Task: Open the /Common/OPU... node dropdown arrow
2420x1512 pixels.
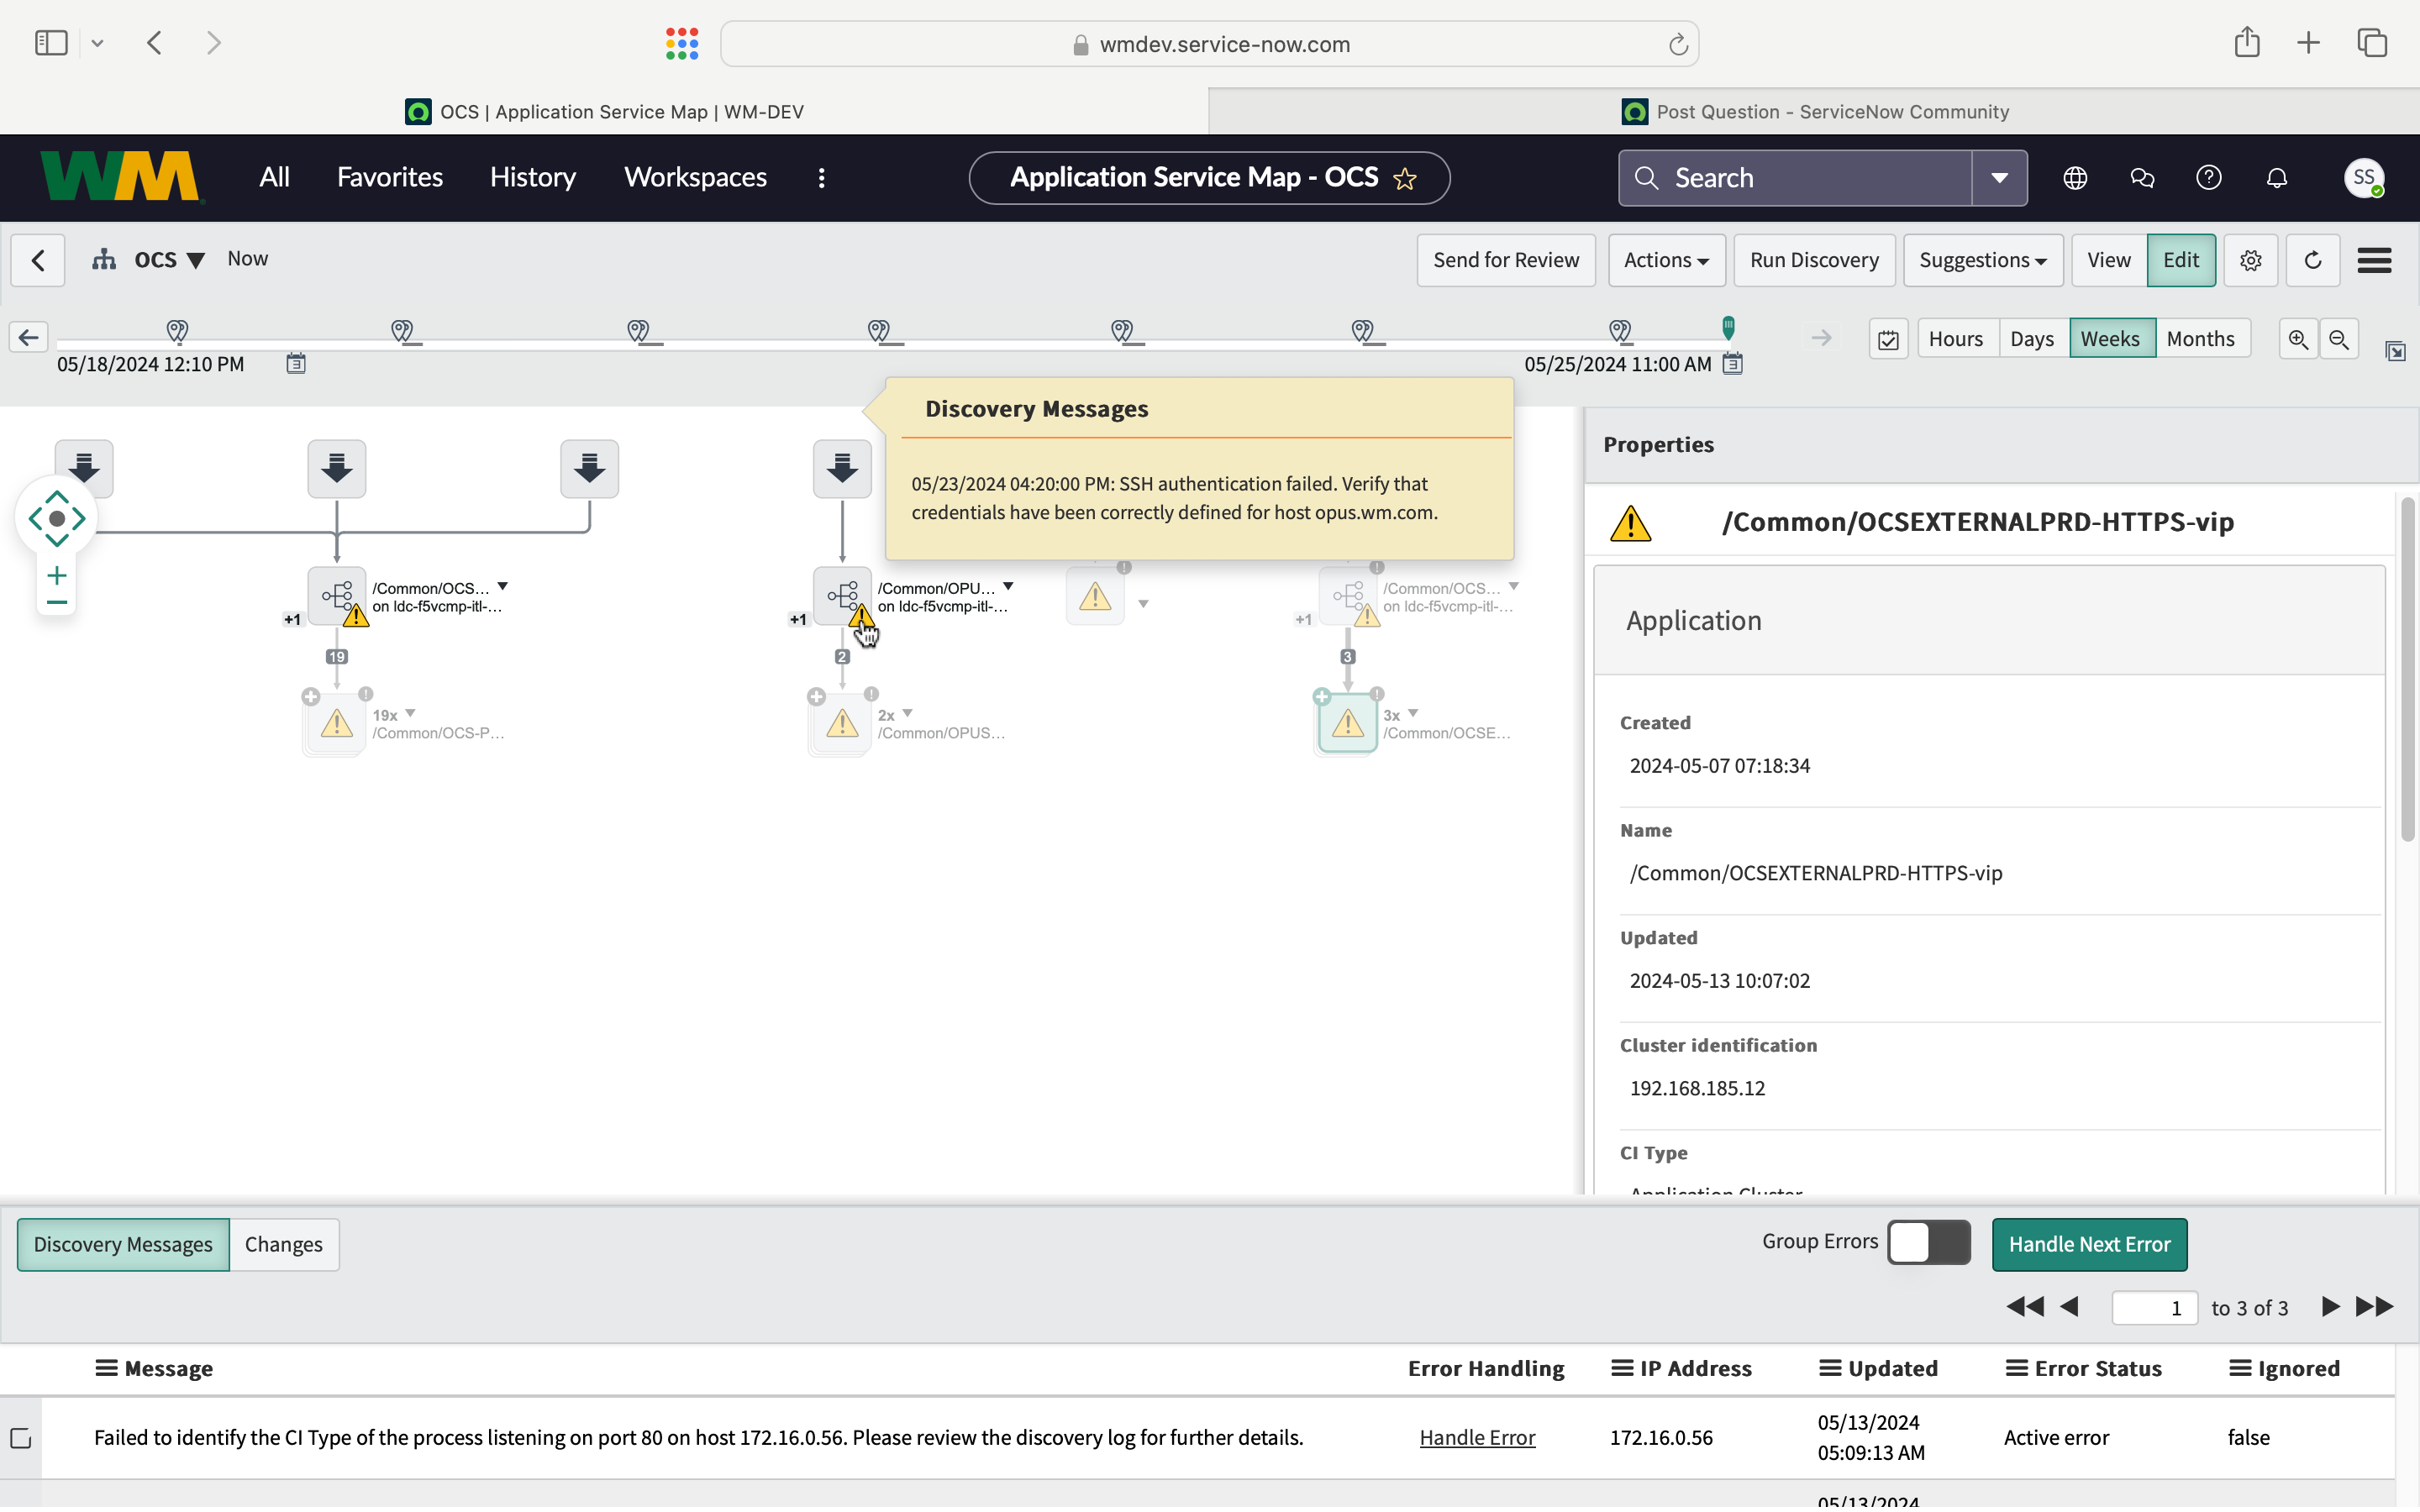Action: (1008, 587)
